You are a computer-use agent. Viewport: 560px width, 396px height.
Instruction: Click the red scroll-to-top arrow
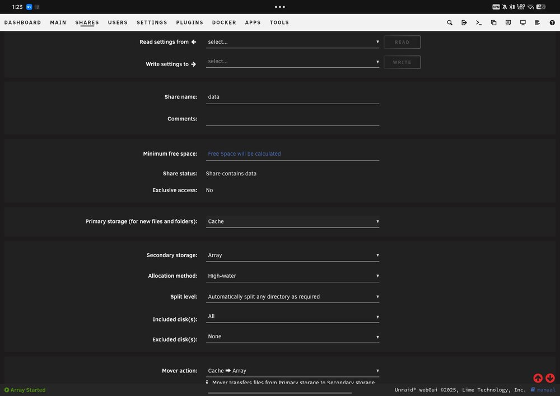(x=538, y=378)
